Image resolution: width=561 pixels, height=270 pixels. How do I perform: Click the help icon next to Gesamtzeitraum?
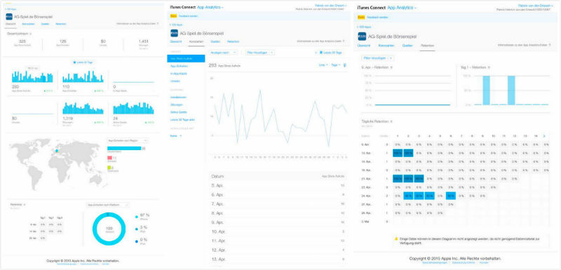click(x=30, y=34)
